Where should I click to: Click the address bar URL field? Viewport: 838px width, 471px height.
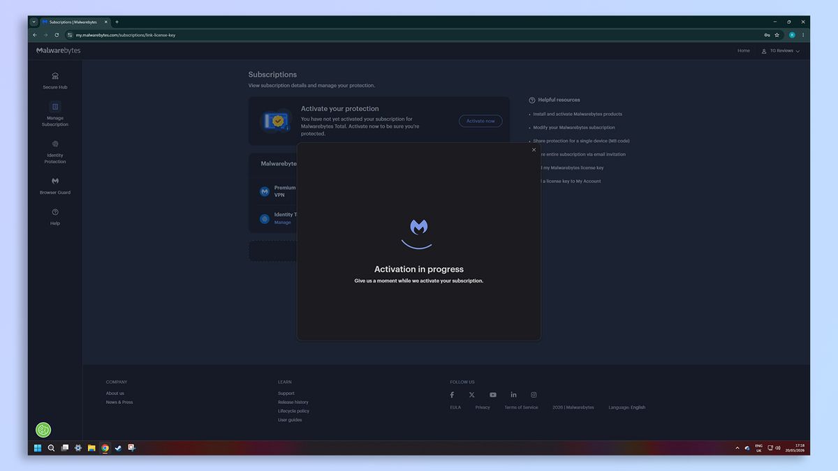click(x=419, y=35)
